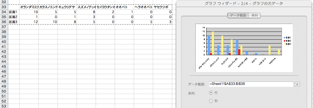Select row header 33
The width and height of the screenshot is (313, 108).
click(x=4, y=7)
